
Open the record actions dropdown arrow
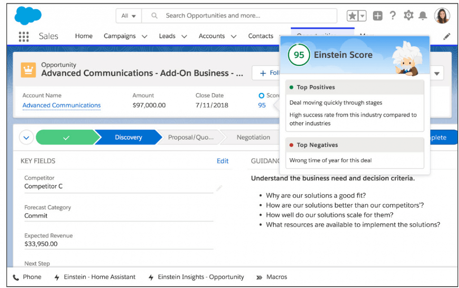437,73
